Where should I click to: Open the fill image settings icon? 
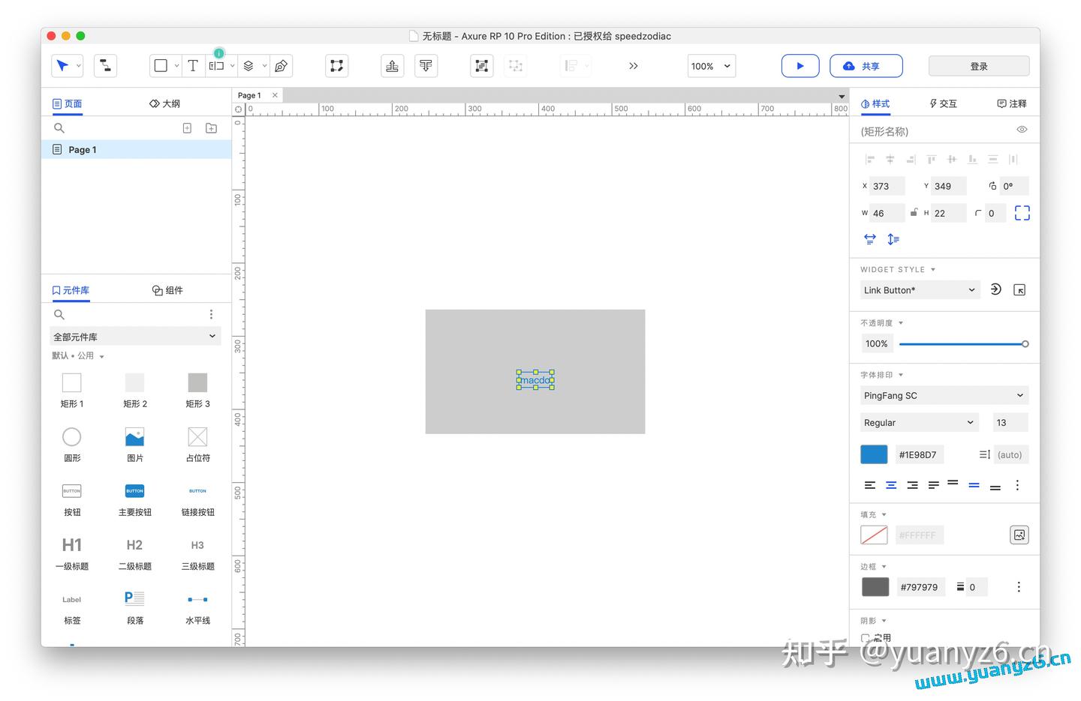coord(1019,535)
